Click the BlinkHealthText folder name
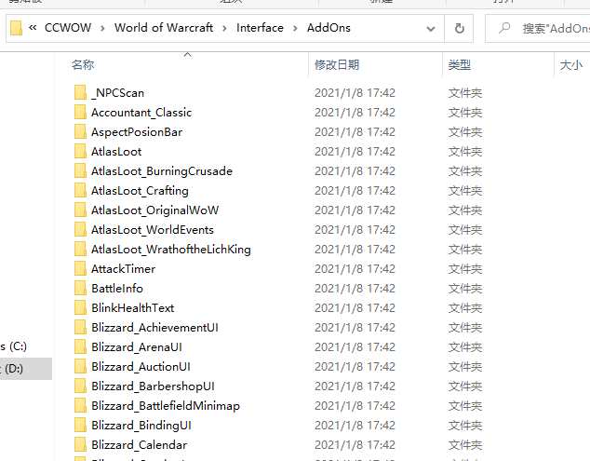Screen dimensions: 590x461 pyautogui.click(x=133, y=308)
